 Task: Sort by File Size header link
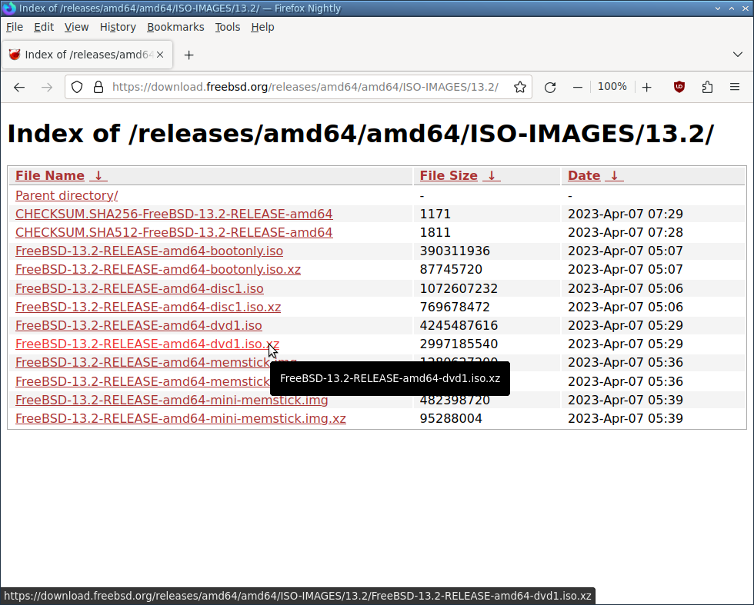pos(449,176)
